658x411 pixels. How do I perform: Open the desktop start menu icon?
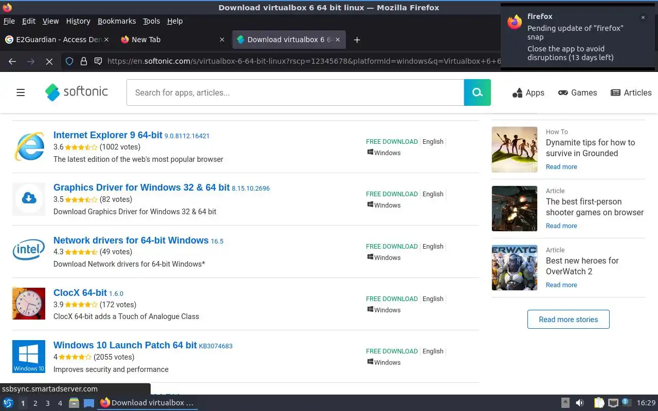tap(8, 403)
